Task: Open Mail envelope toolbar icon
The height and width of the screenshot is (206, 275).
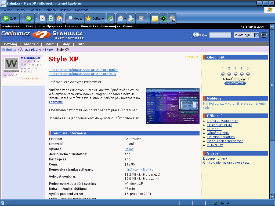Action: (121, 19)
